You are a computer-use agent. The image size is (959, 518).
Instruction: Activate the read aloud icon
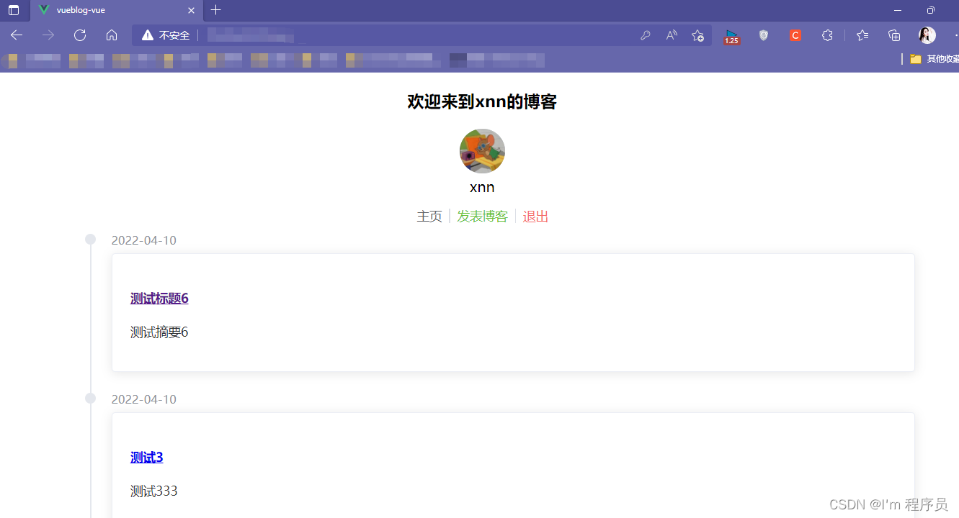[672, 35]
